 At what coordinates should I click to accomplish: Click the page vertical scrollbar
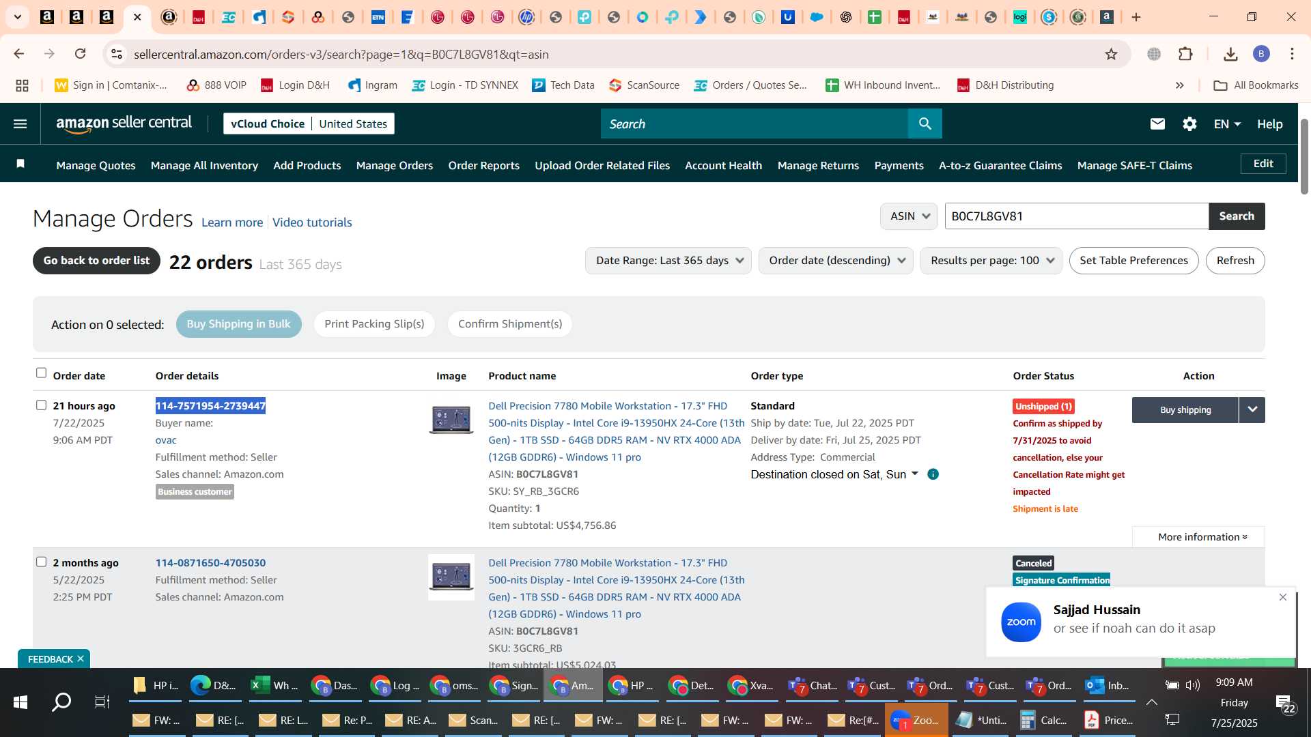click(x=1304, y=157)
